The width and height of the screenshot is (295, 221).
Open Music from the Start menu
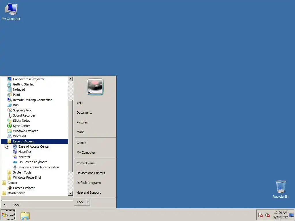click(x=95, y=132)
